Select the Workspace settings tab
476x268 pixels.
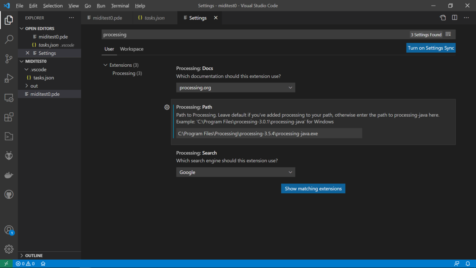[132, 49]
